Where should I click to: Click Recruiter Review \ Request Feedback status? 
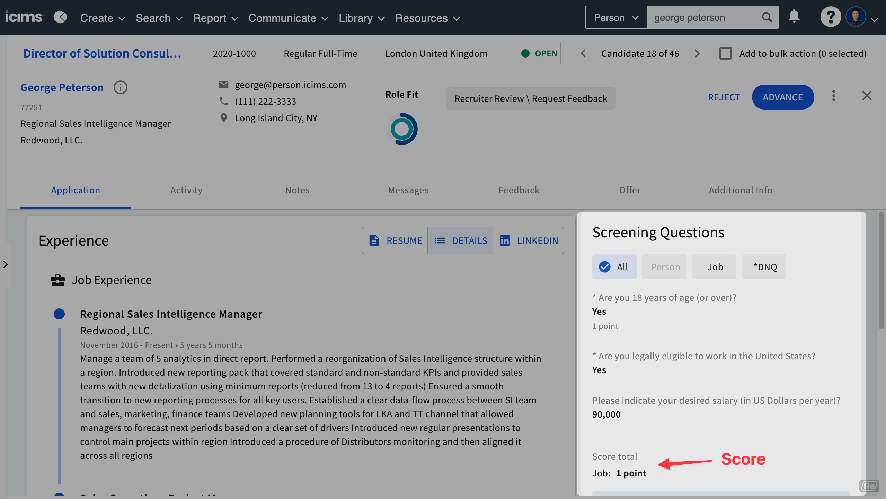pos(531,98)
